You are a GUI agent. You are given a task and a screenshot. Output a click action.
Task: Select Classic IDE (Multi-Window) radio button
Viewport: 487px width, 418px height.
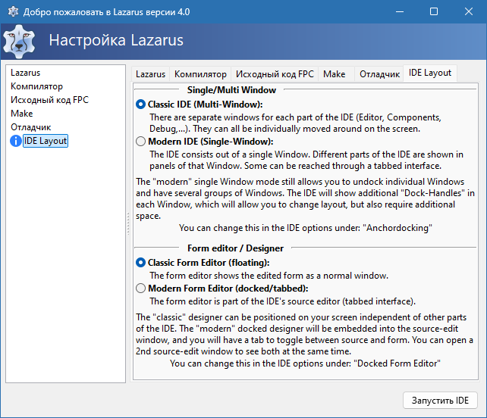[140, 104]
